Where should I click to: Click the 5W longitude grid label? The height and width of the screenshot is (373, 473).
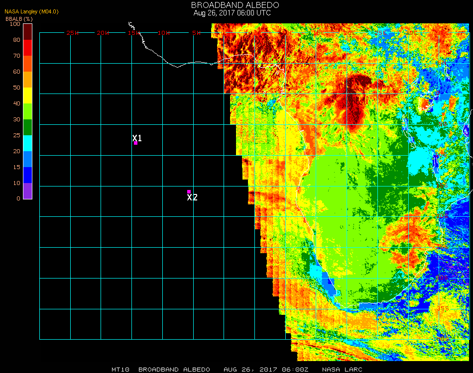point(196,33)
